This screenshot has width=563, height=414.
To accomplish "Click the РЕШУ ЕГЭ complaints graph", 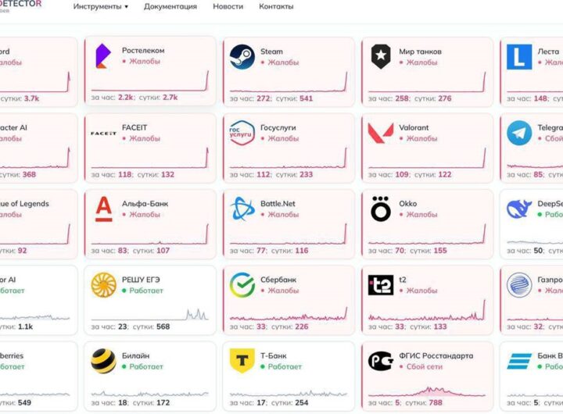I will pos(149,312).
